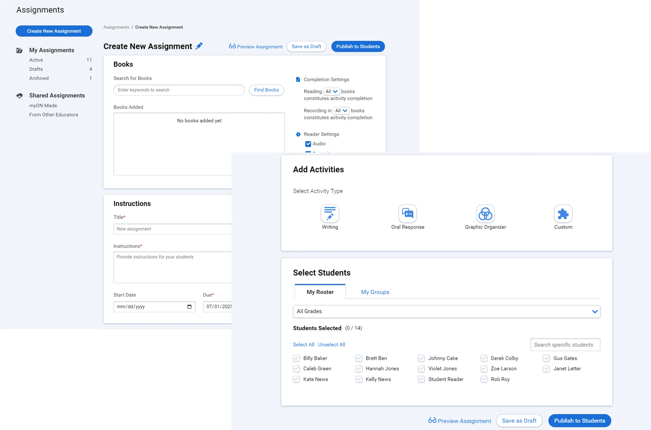The width and height of the screenshot is (651, 430).
Task: Click the Due date field
Action: tap(217, 307)
